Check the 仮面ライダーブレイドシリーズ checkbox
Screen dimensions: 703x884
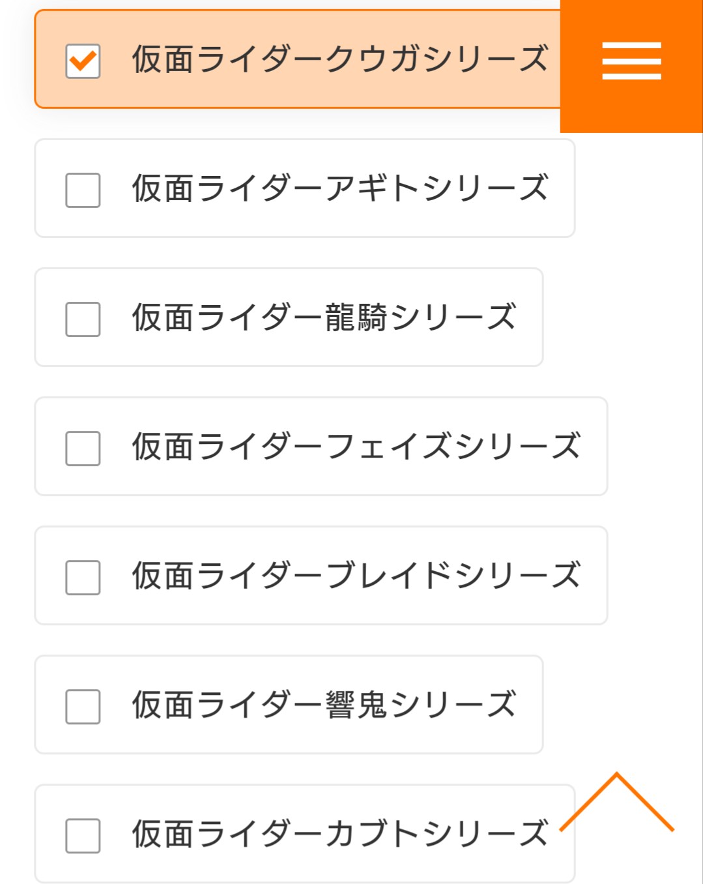tap(83, 578)
